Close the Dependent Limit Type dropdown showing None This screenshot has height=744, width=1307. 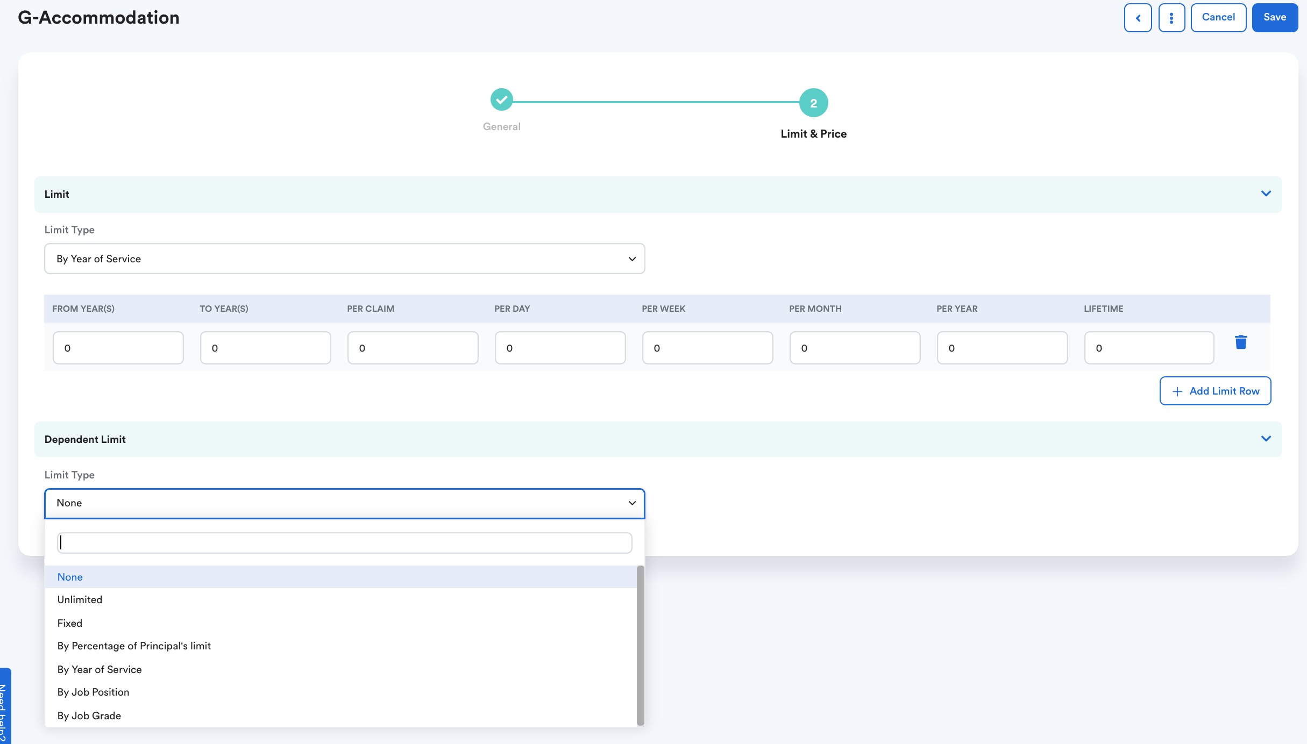(x=344, y=503)
